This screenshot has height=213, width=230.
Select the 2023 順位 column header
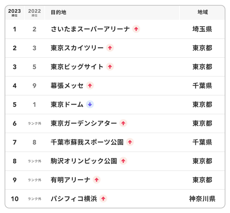pyautogui.click(x=15, y=12)
